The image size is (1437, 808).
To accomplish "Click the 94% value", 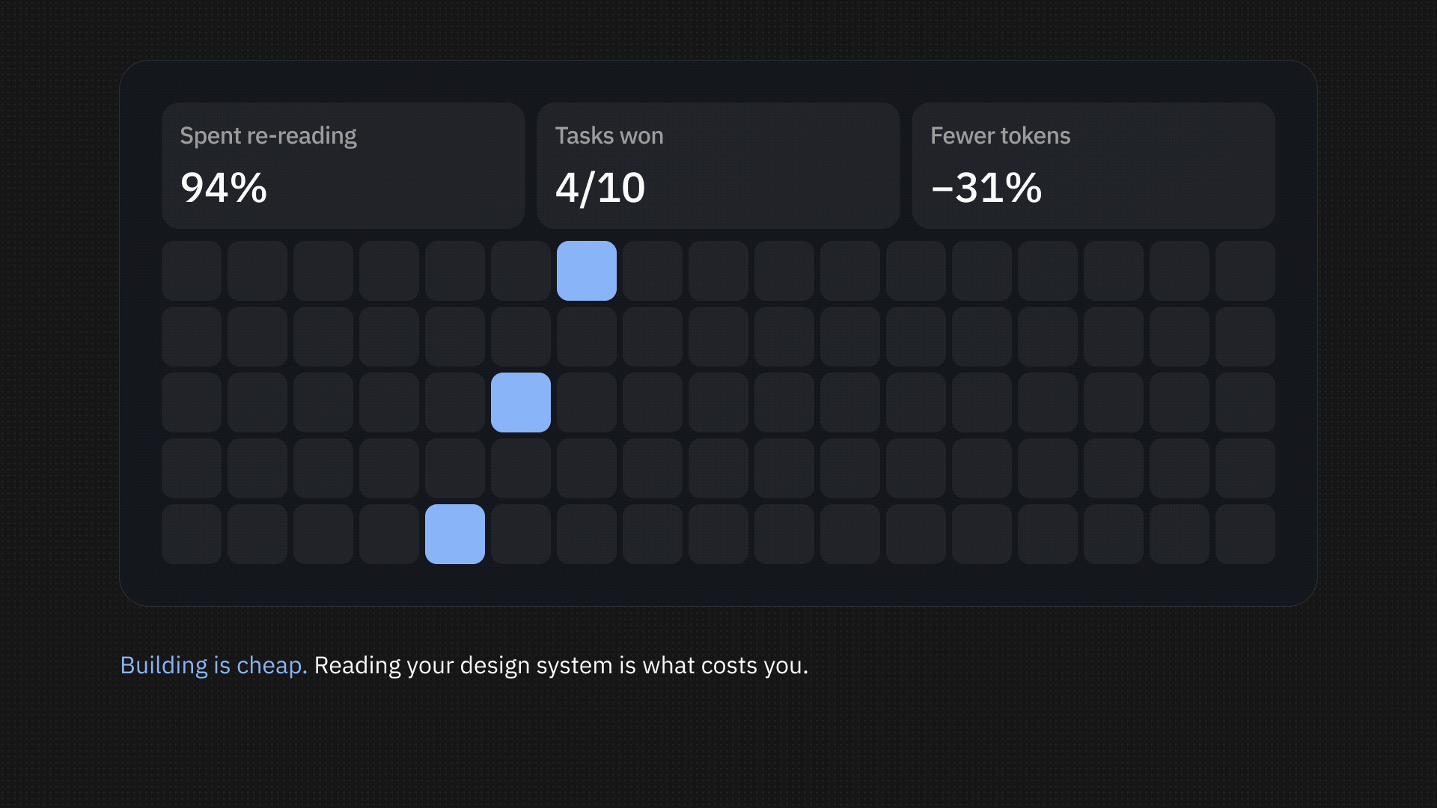I will (224, 188).
